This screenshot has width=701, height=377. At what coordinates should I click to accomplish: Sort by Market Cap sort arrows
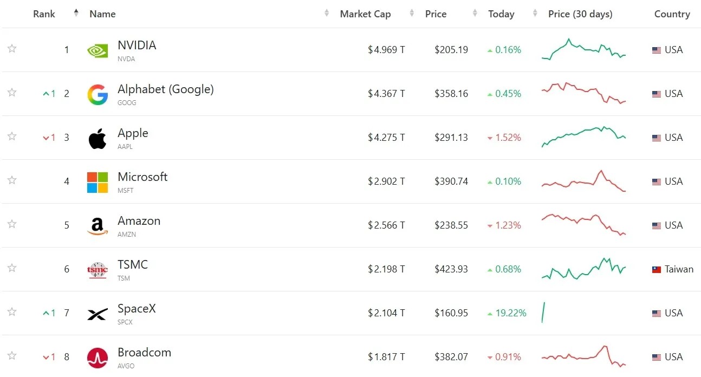click(x=412, y=14)
